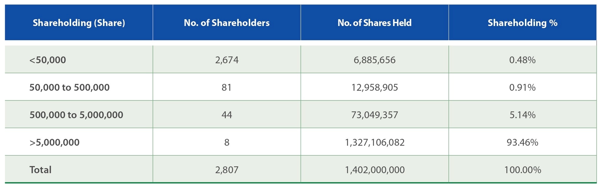The height and width of the screenshot is (190, 604).
Task: Click the cell showing 44 shareholders
Action: coord(227,115)
